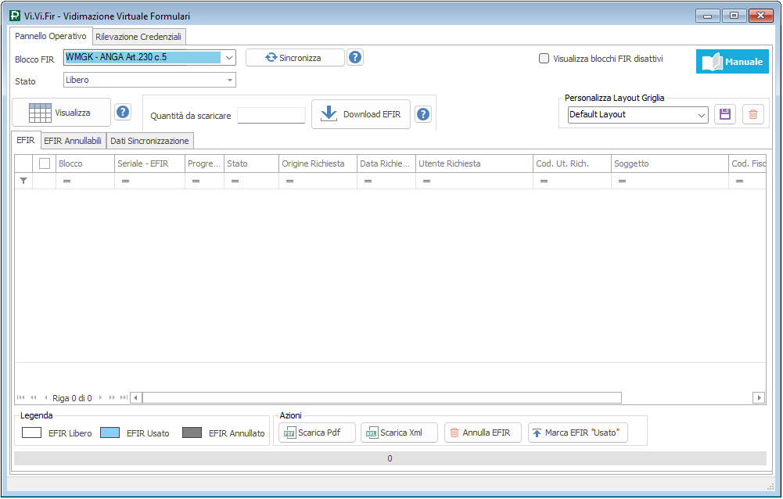Expand the Personalizza Layout Griglia dropdown
Screen dimensions: 783x499
tap(701, 114)
